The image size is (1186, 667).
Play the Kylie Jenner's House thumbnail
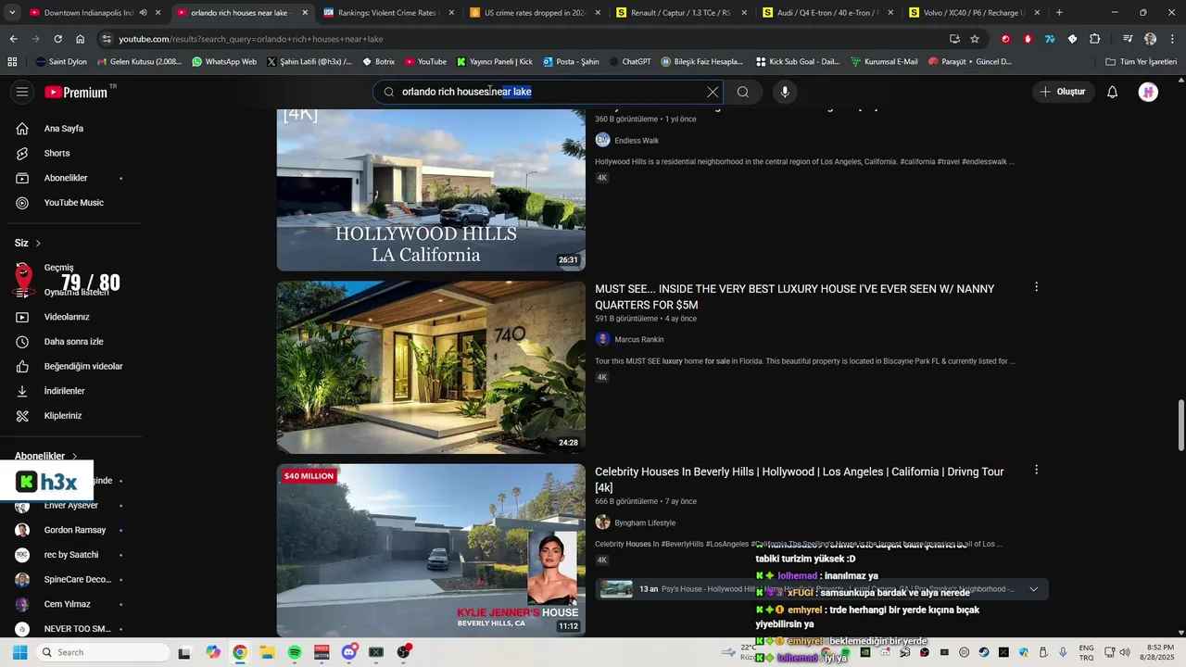pos(431,550)
